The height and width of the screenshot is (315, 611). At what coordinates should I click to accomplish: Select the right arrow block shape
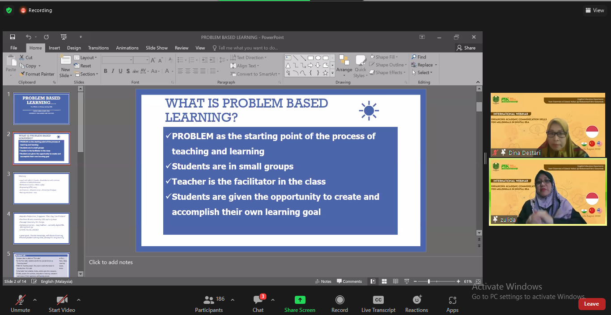310,66
